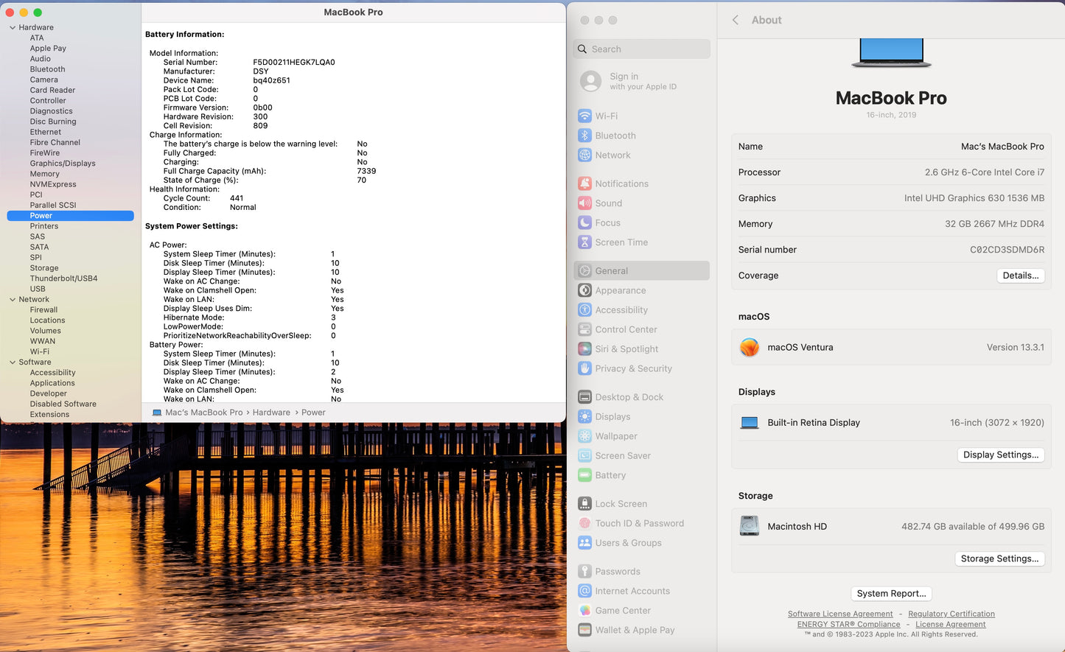
Task: Go back using the About back arrow
Action: click(735, 21)
